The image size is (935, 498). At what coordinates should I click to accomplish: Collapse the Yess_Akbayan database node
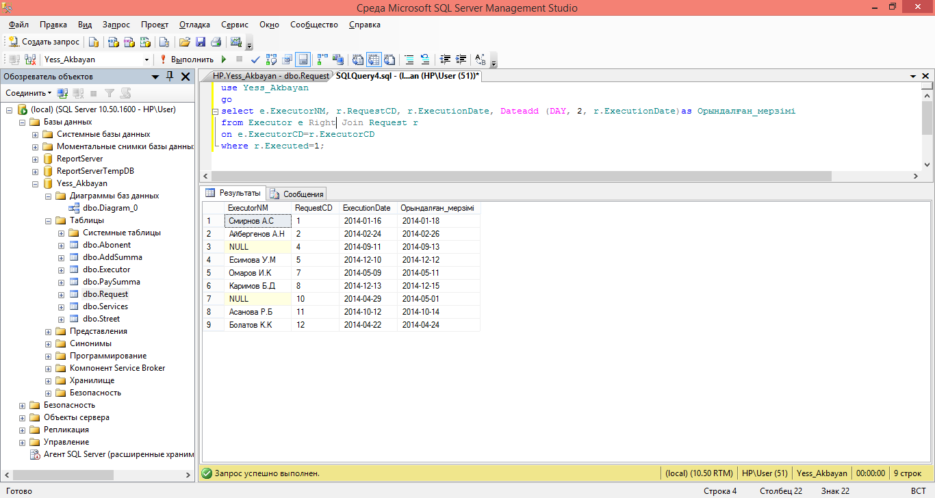pyautogui.click(x=35, y=183)
